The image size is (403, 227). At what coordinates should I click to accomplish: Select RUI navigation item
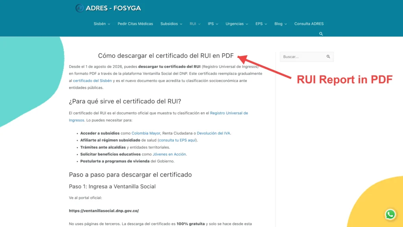(193, 24)
